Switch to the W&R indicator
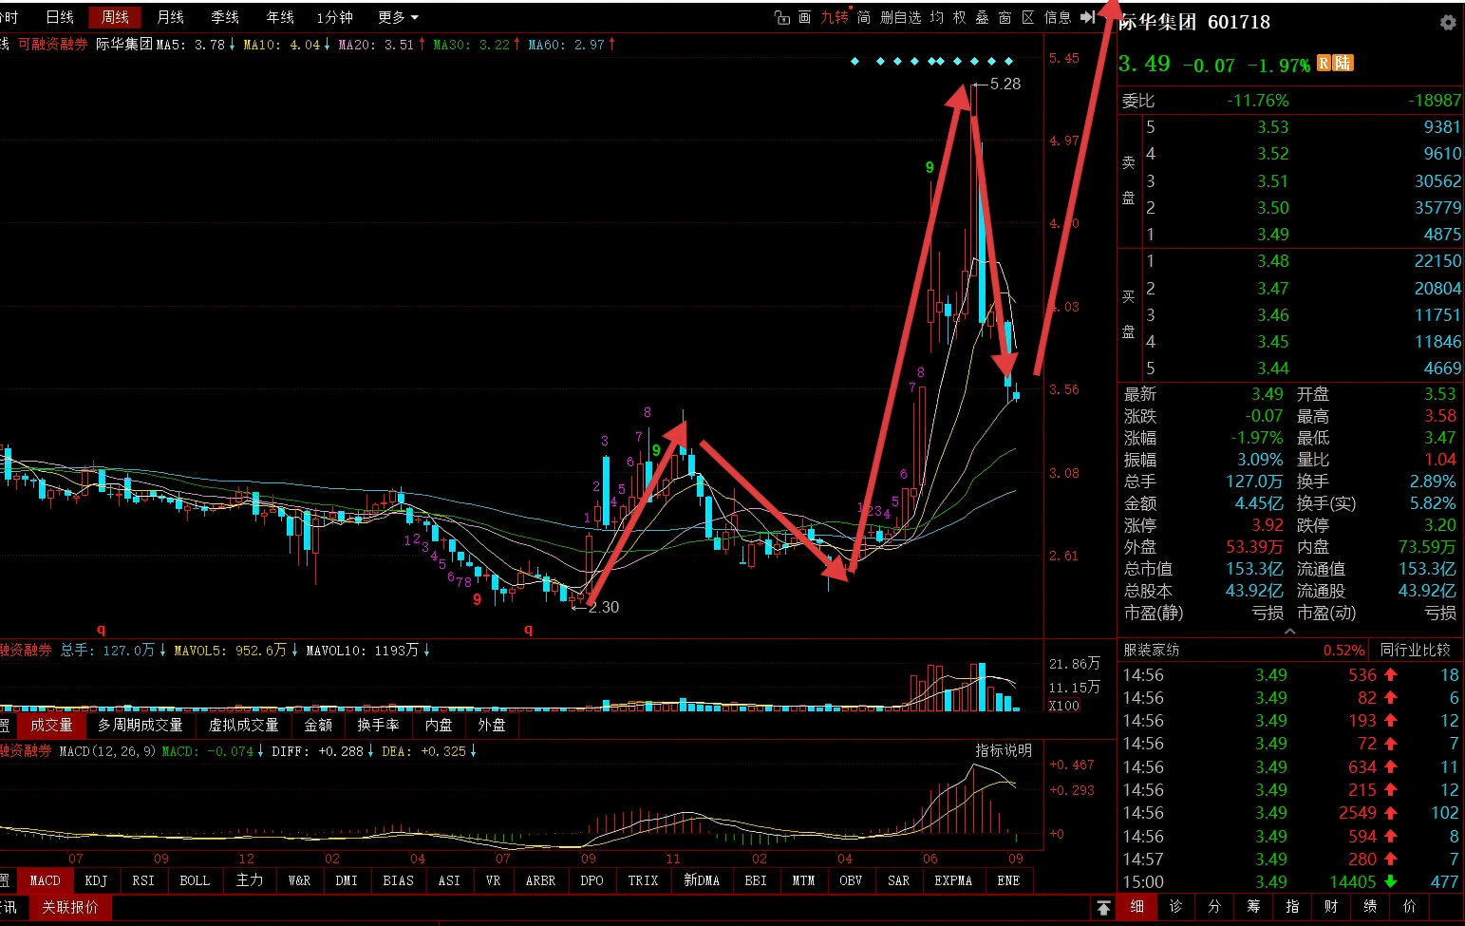The height and width of the screenshot is (926, 1465). [x=299, y=880]
